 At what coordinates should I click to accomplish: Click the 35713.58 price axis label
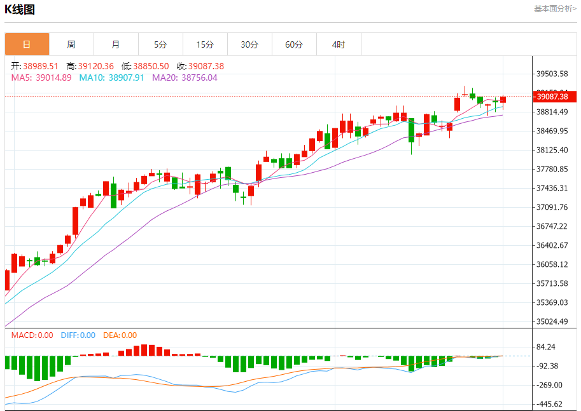(x=552, y=283)
